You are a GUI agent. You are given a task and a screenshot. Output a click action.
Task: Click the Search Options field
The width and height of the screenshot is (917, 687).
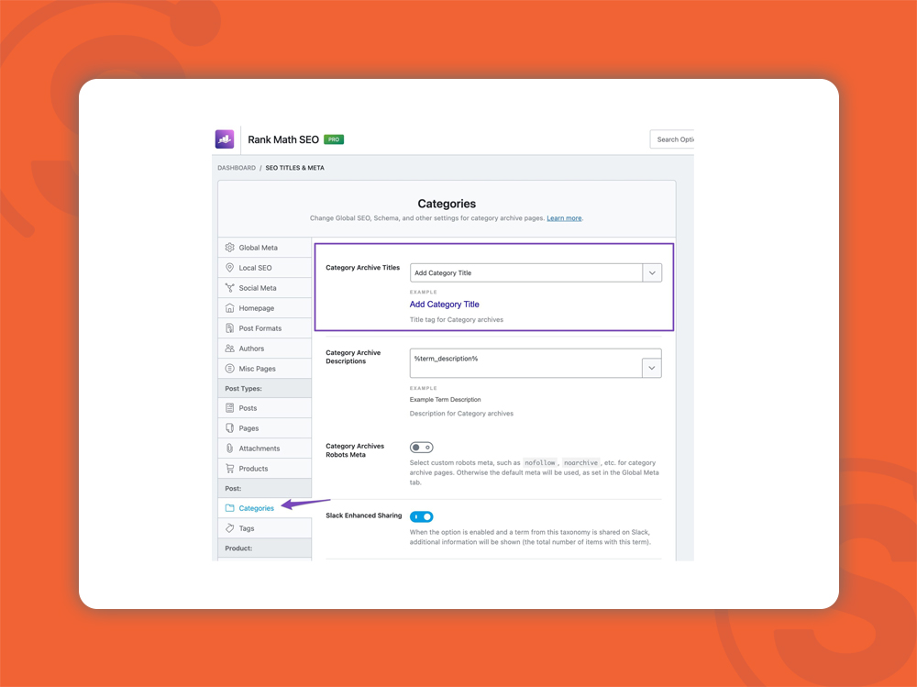click(673, 139)
